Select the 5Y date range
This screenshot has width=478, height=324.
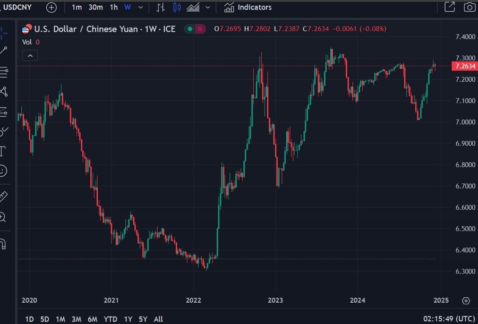tap(143, 319)
